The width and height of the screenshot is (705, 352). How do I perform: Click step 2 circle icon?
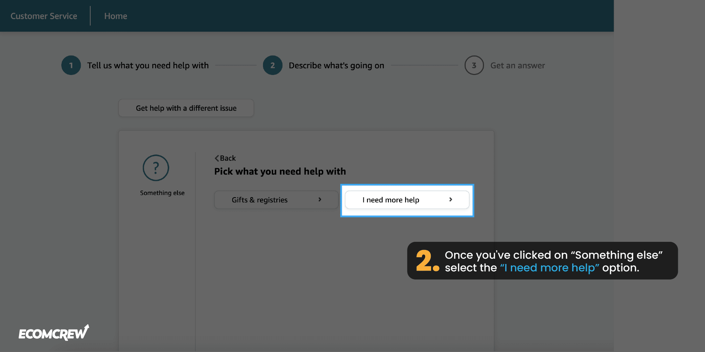tap(272, 65)
